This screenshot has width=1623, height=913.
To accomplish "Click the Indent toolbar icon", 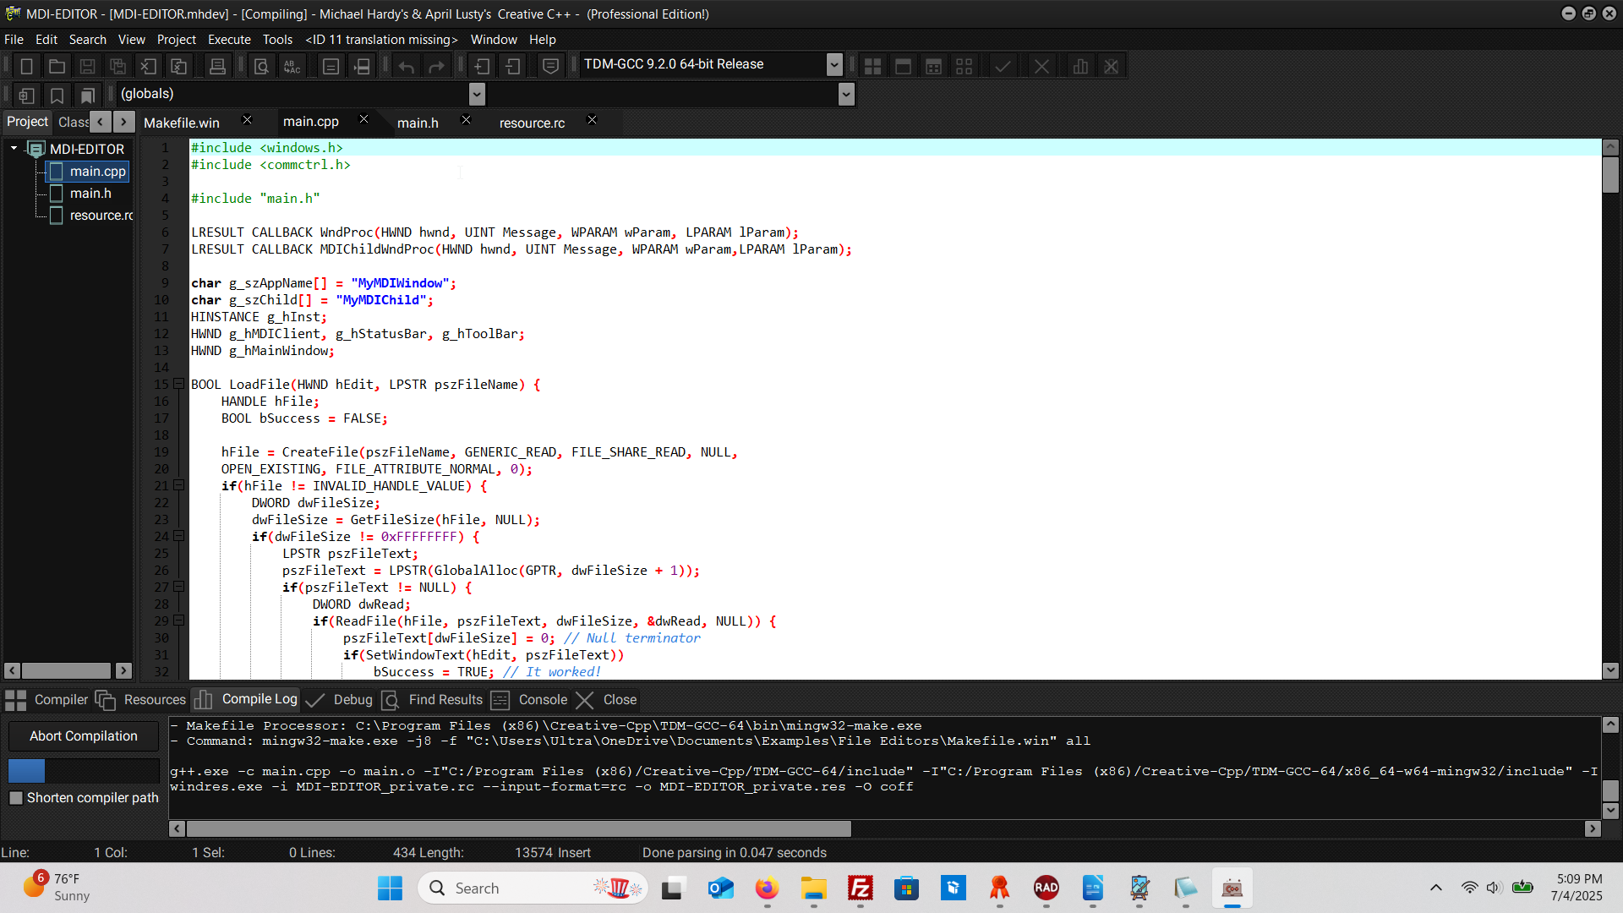I will 482,66.
